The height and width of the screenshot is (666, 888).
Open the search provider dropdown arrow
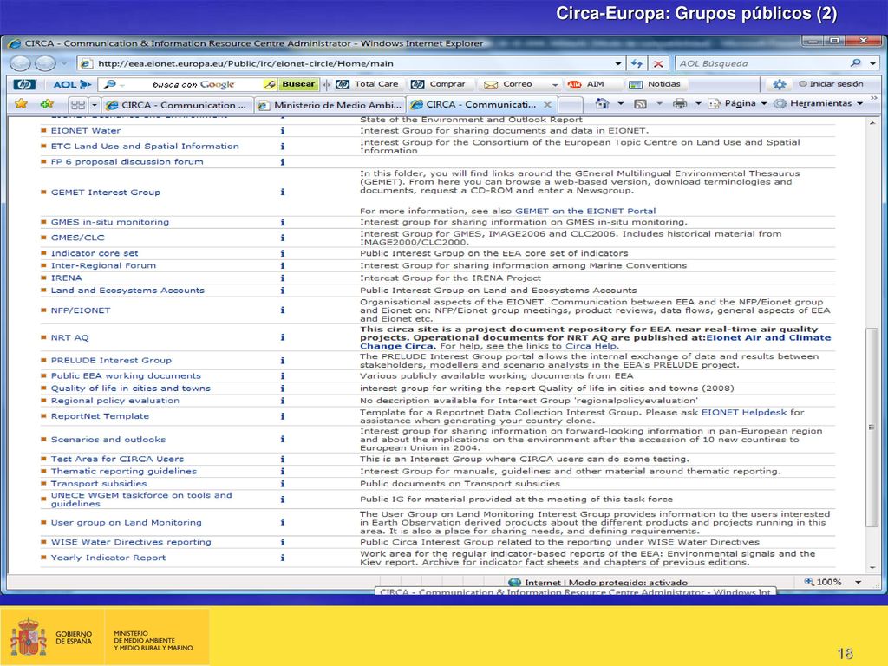click(x=872, y=63)
